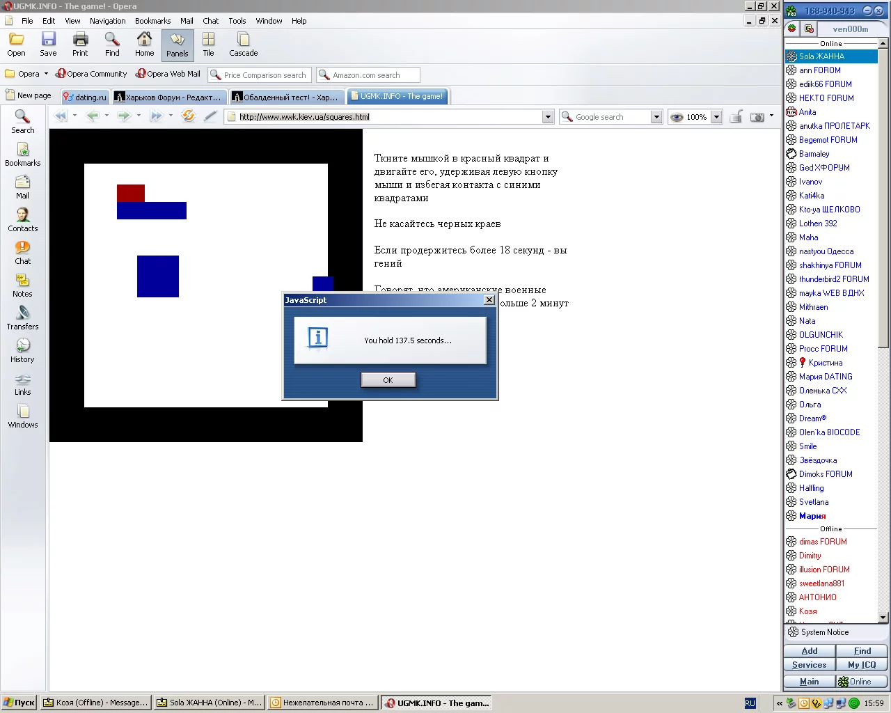Expand the address bar dropdown
Image resolution: width=891 pixels, height=713 pixels.
[548, 117]
